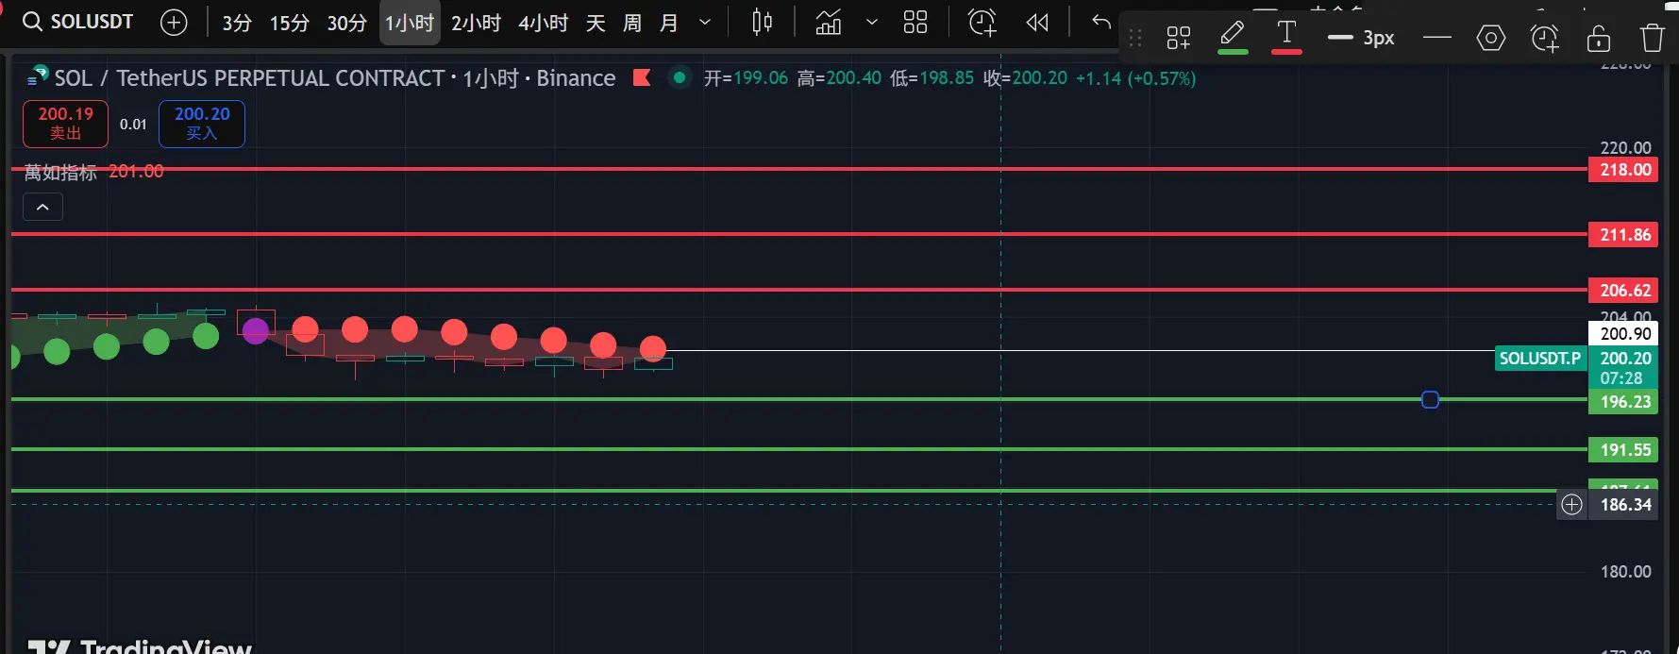Viewport: 1679px width, 654px height.
Task: Add alert for the selected horizontal line
Action: coord(1545,38)
